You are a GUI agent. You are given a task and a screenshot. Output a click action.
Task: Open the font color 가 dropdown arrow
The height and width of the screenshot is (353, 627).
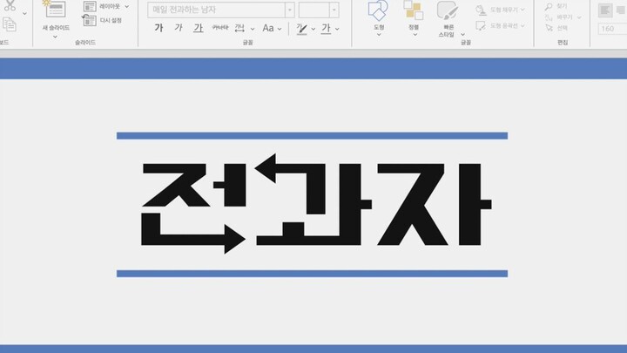[x=338, y=29]
